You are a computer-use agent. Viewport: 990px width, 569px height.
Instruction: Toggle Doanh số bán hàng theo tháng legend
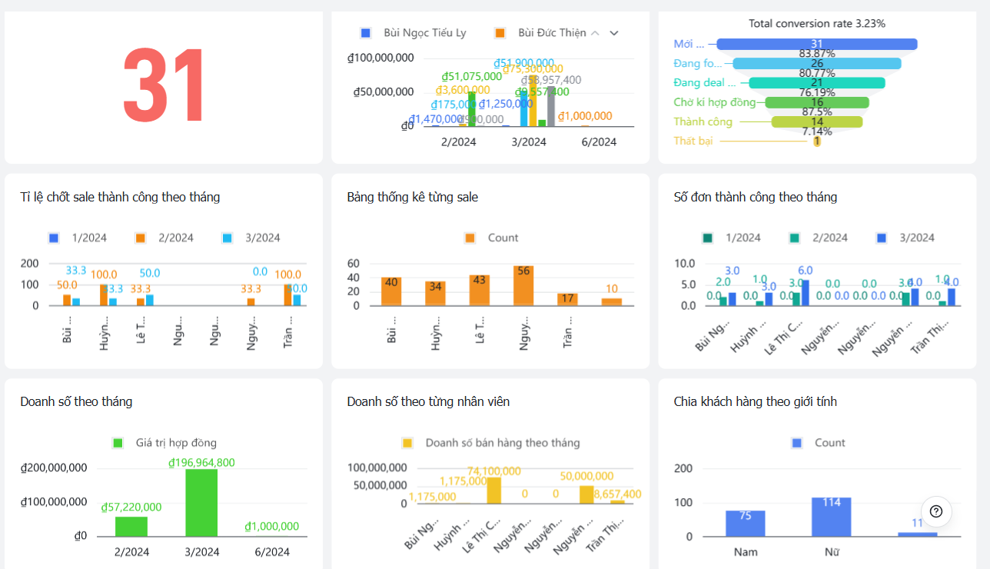point(491,443)
